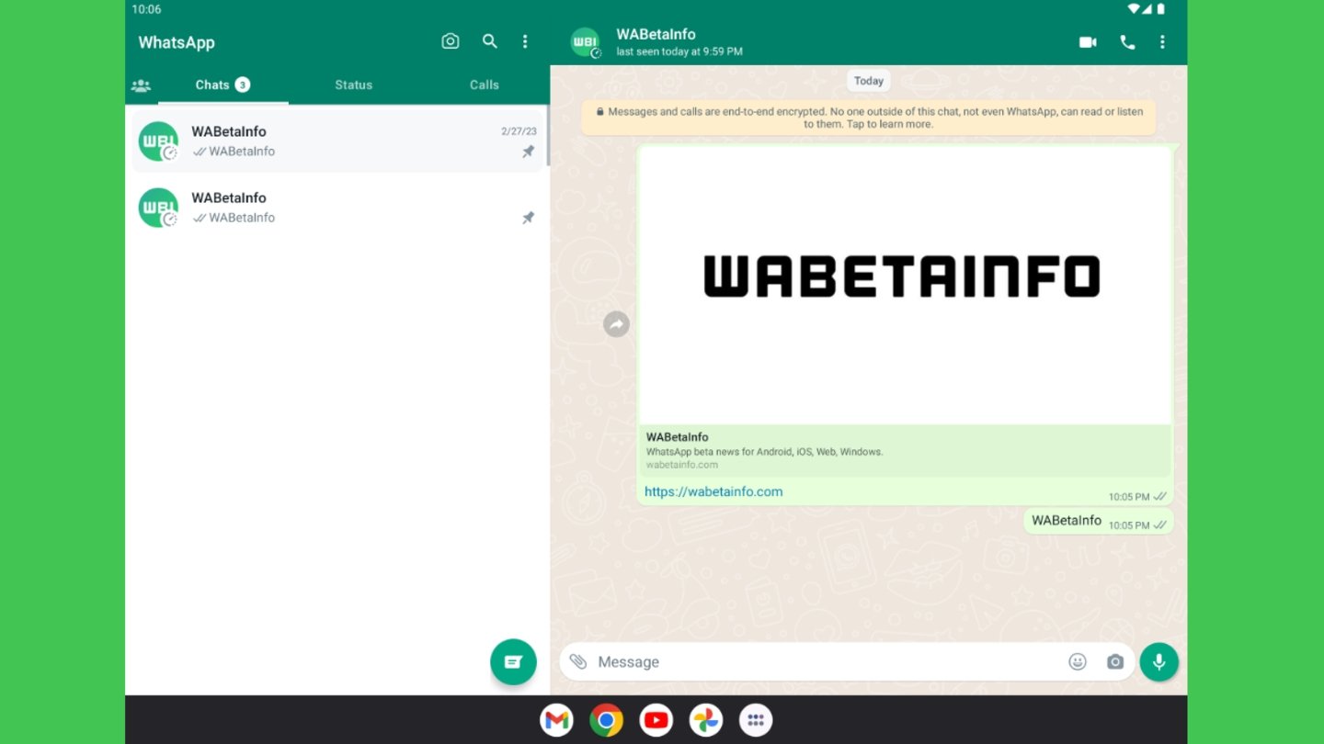Click the Today date chip

pyautogui.click(x=868, y=81)
